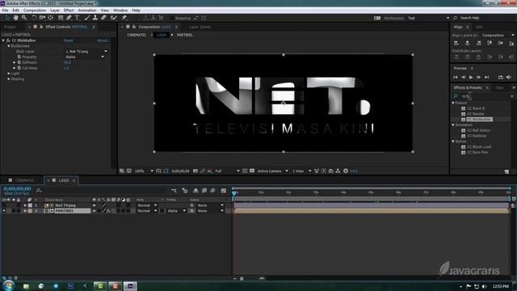517x291 pixels.
Task: Click the timeline search magnifier icon
Action: pos(39,191)
